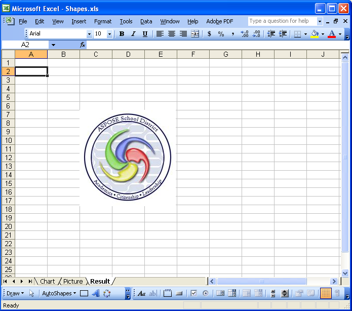Image resolution: width=352 pixels, height=311 pixels.
Task: Toggle Grid on Forms toolbar
Action: pos(326,293)
